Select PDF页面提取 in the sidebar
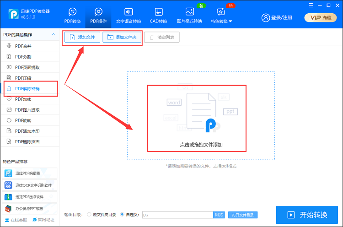343x227 pixels. (30, 67)
